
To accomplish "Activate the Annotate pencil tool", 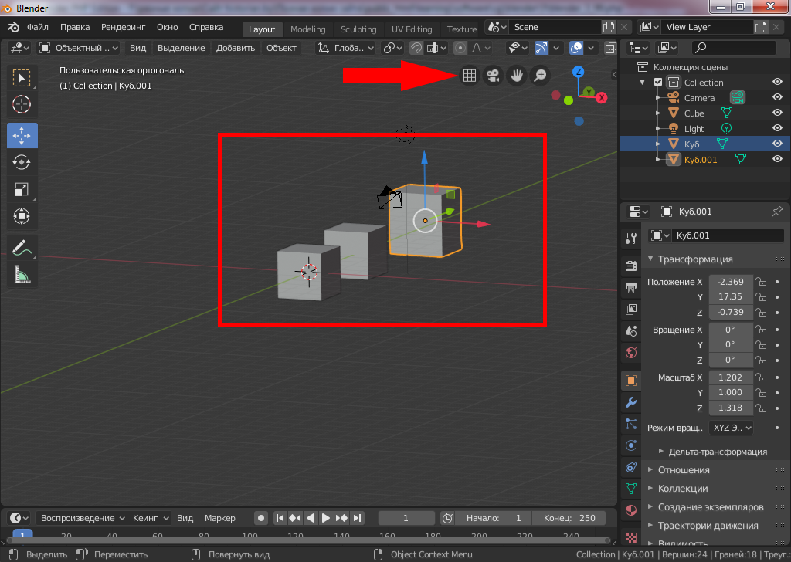I will 22,248.
